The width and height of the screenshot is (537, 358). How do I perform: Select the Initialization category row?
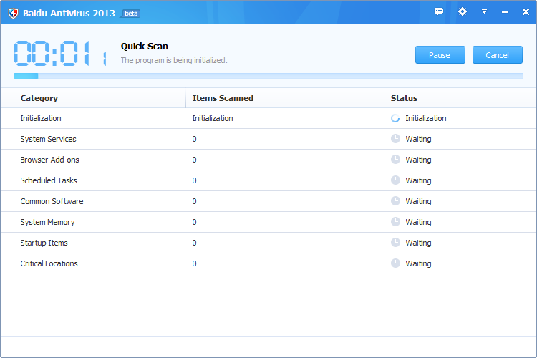coord(268,118)
